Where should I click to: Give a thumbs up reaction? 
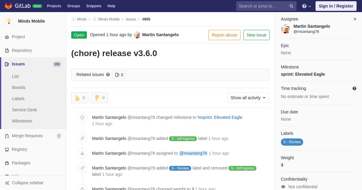(80, 98)
